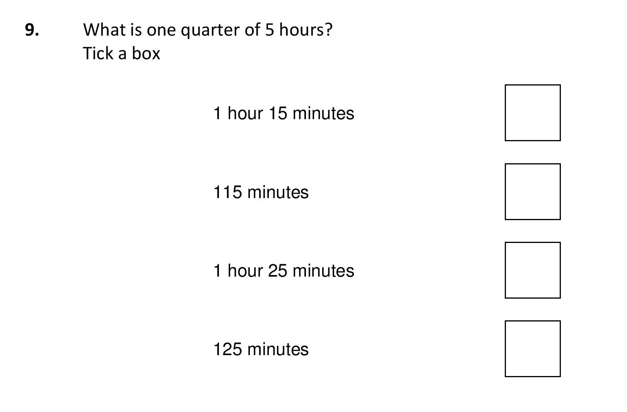Click the word 'Tick' in the instruction
Image resolution: width=627 pixels, height=412 pixels.
(98, 53)
